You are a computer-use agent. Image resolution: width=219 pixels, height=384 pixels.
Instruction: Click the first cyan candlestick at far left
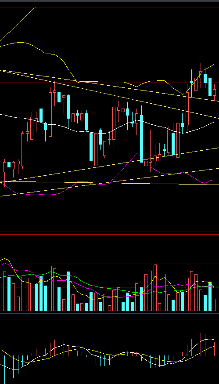click(x=9, y=165)
